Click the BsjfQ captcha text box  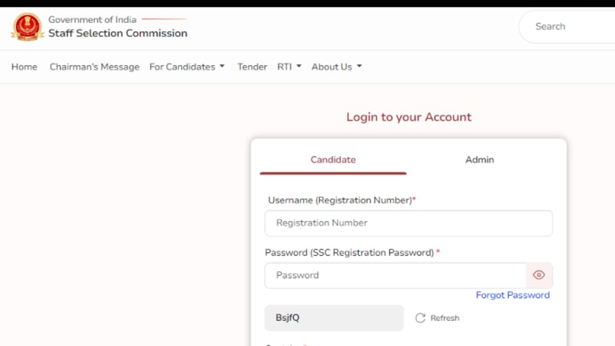(334, 318)
